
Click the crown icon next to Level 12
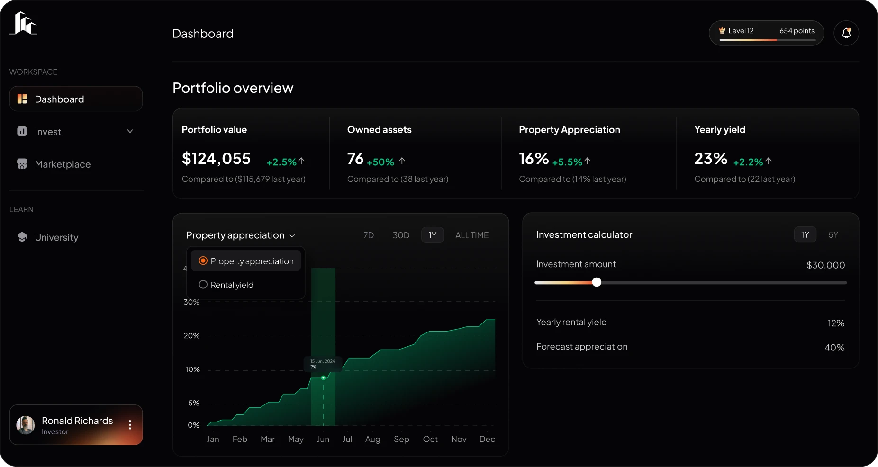pyautogui.click(x=723, y=30)
